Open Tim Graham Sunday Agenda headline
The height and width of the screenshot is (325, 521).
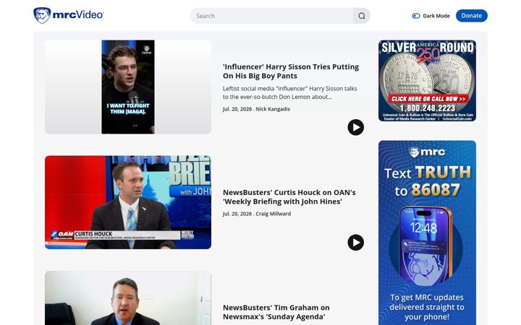[x=276, y=312]
